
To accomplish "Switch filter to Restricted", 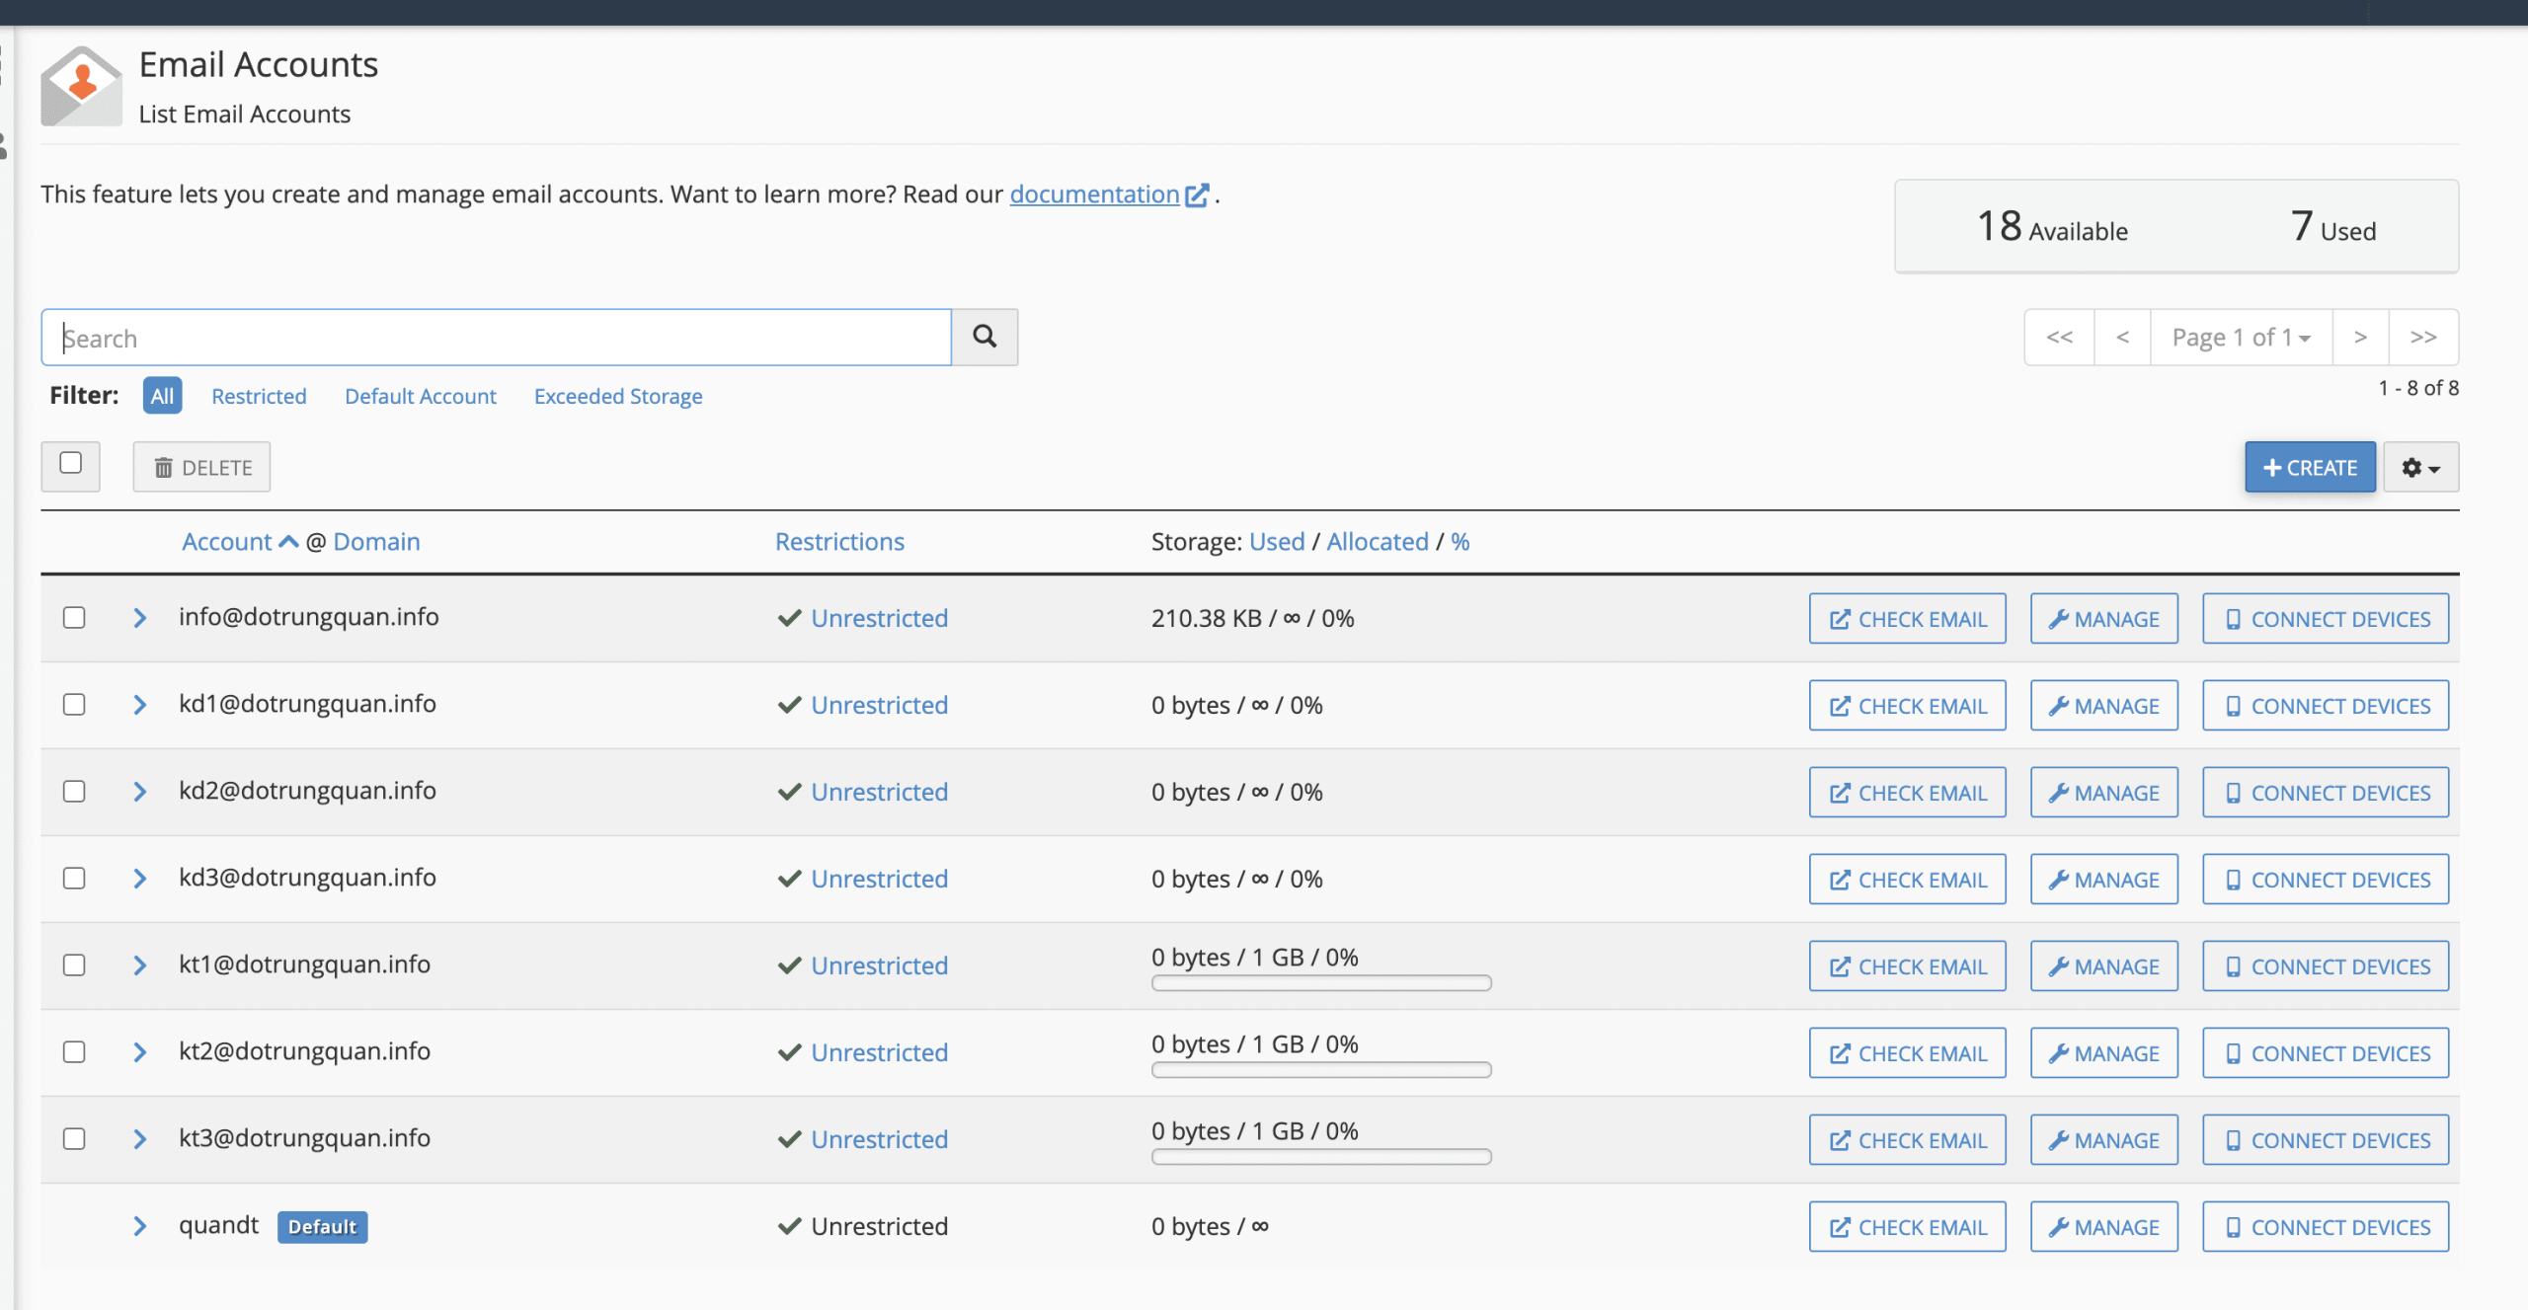I will [x=259, y=396].
